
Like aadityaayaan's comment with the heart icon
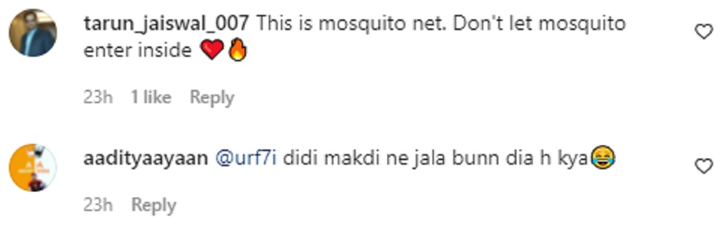(704, 166)
